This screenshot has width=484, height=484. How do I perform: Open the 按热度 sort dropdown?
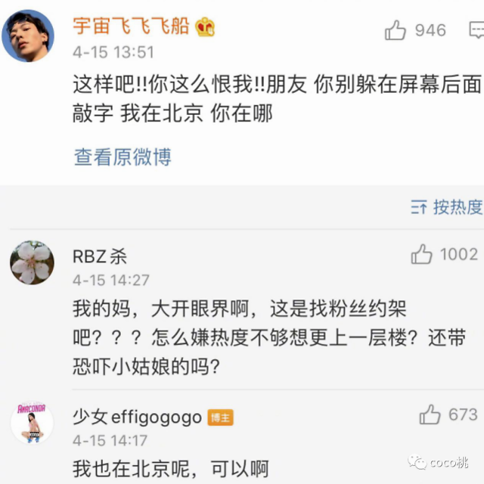coord(446,207)
